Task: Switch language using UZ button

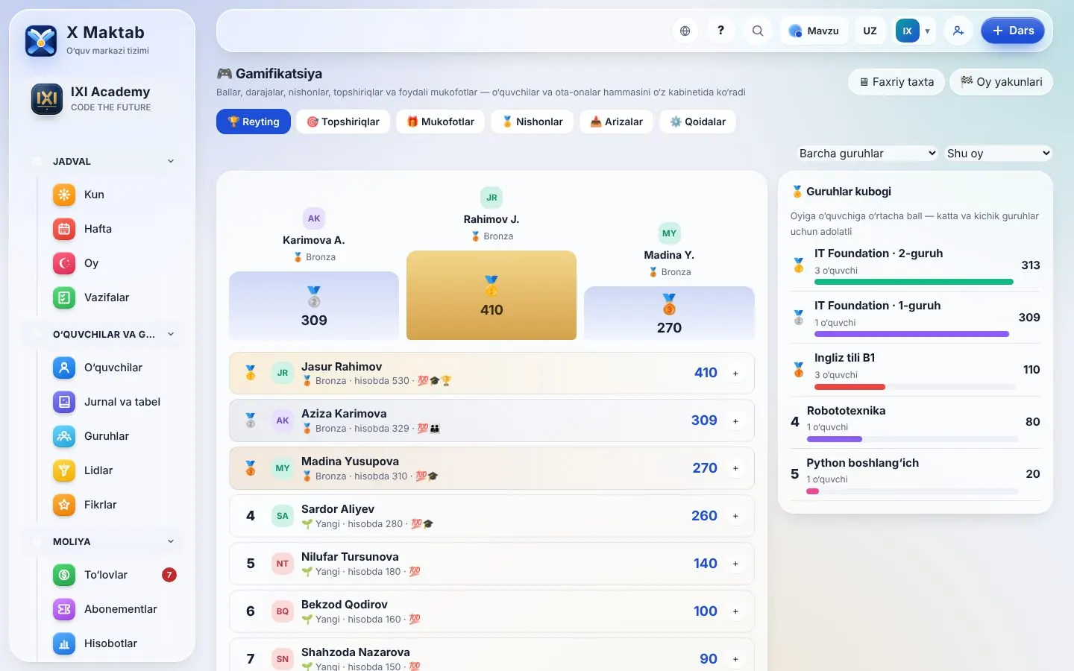Action: point(870,31)
